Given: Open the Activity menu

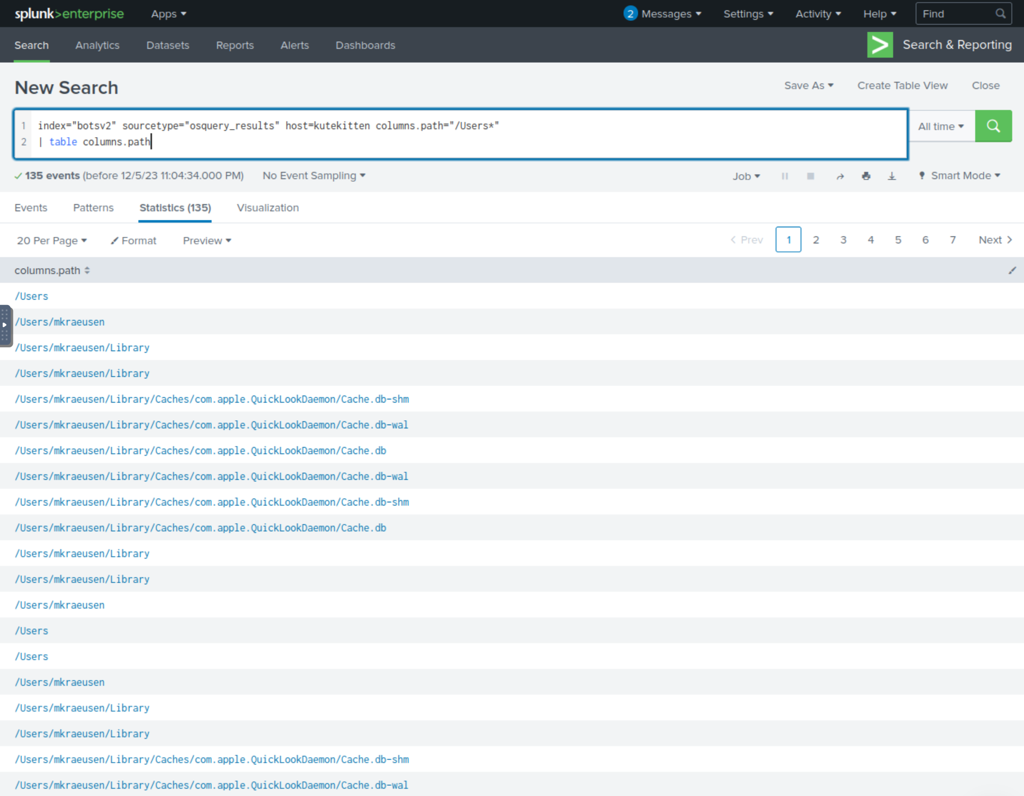Looking at the screenshot, I should pos(818,14).
